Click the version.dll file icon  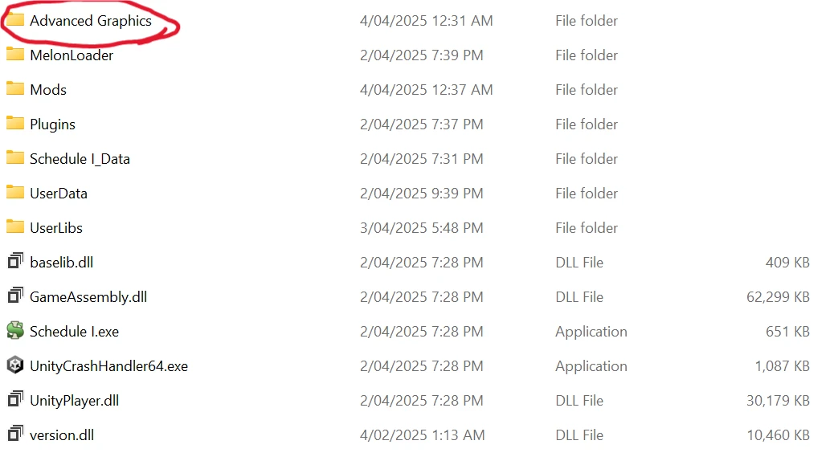pos(15,434)
